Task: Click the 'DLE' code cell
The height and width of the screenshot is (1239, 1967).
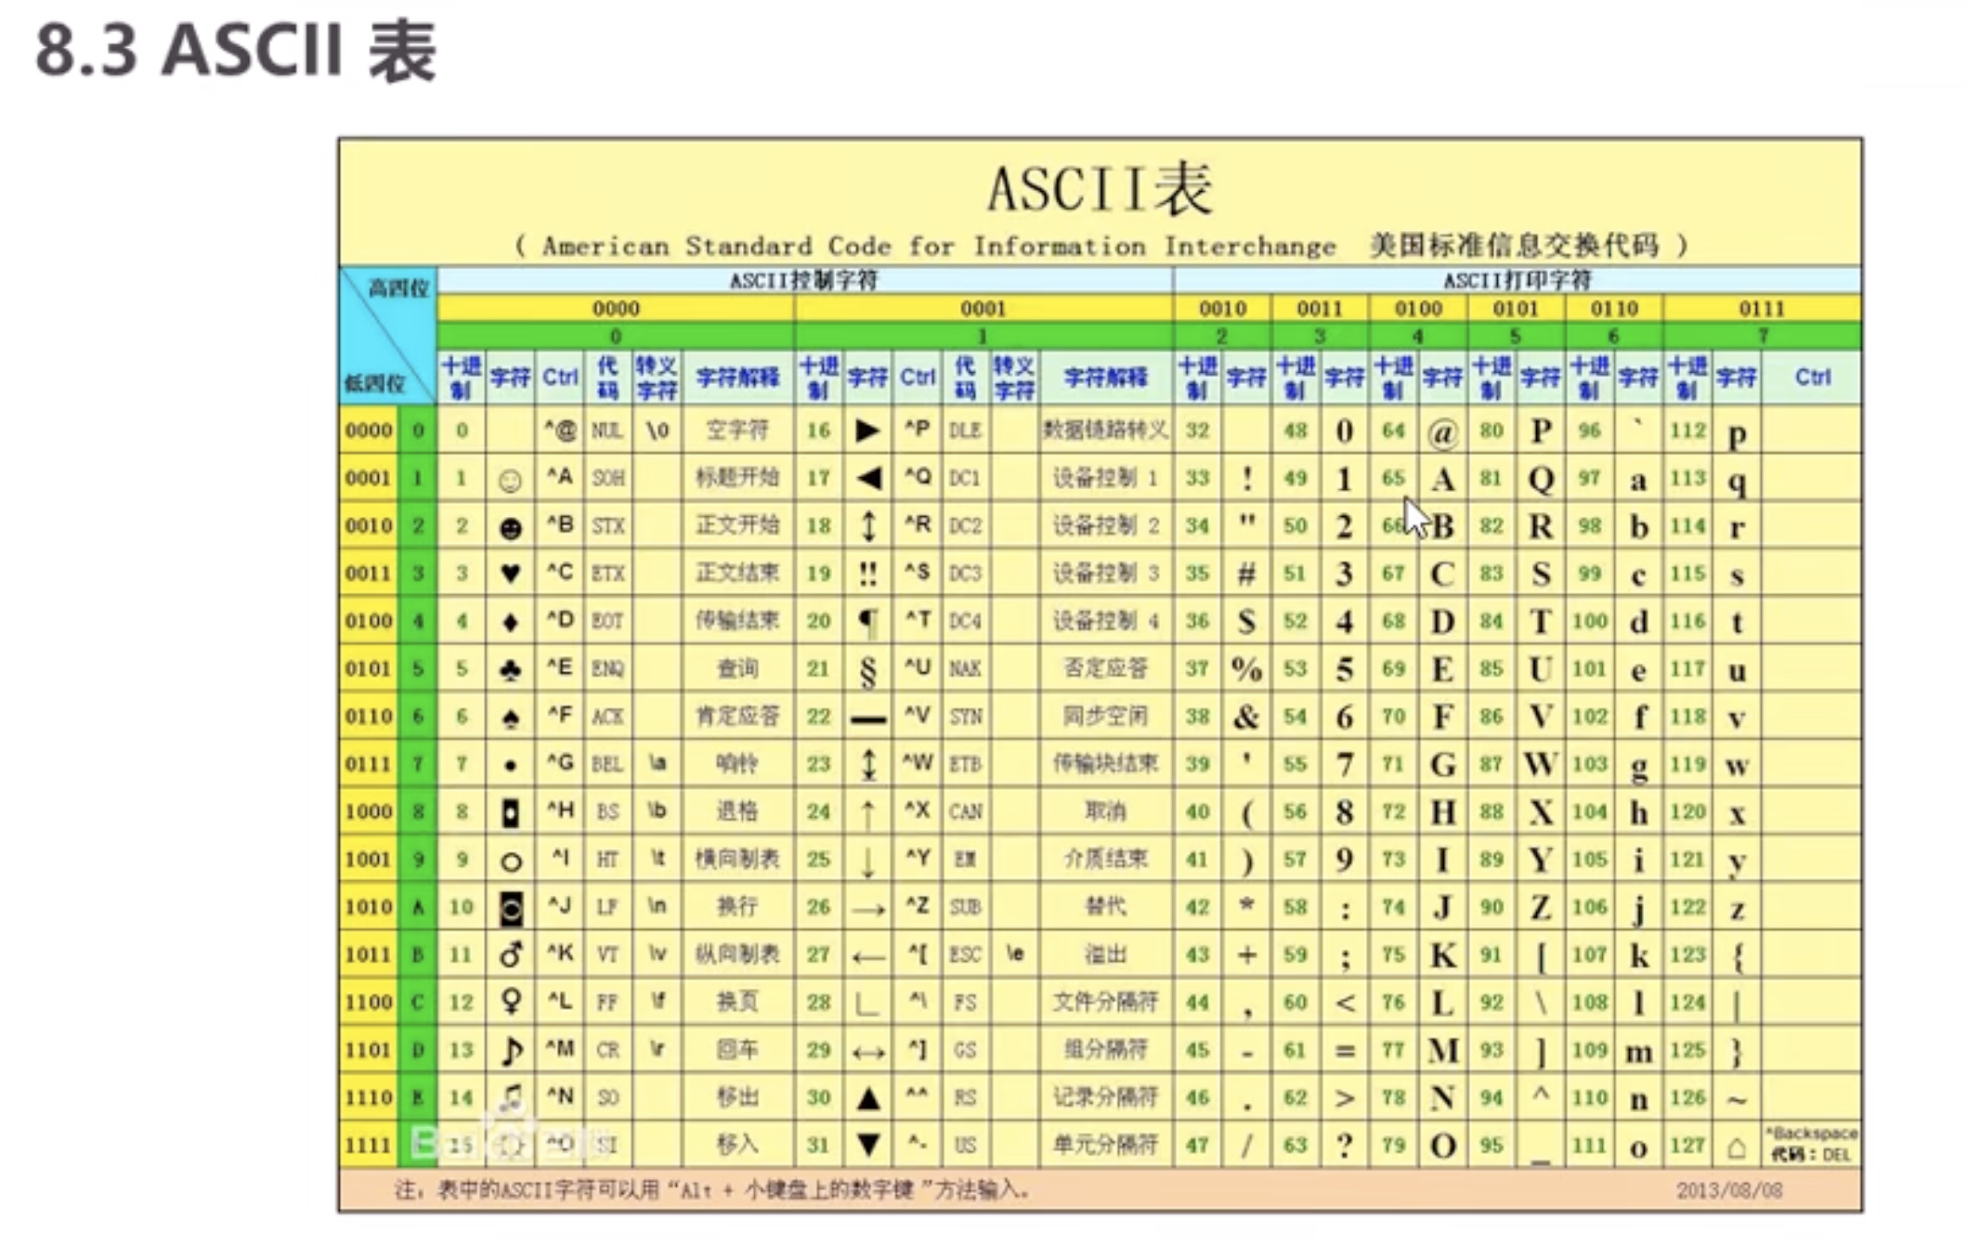Action: tap(964, 430)
